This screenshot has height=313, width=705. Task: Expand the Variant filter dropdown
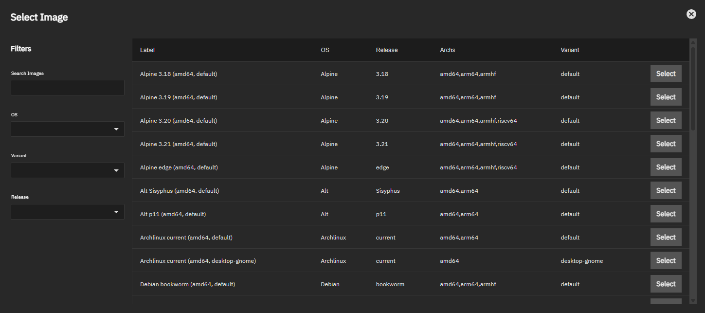click(x=68, y=170)
